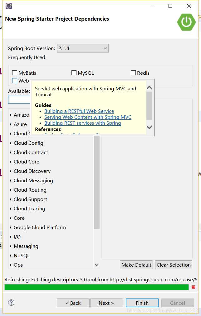Image resolution: width=201 pixels, height=316 pixels.
Task: Select the Google Cloud Platform label
Action: click(x=40, y=228)
